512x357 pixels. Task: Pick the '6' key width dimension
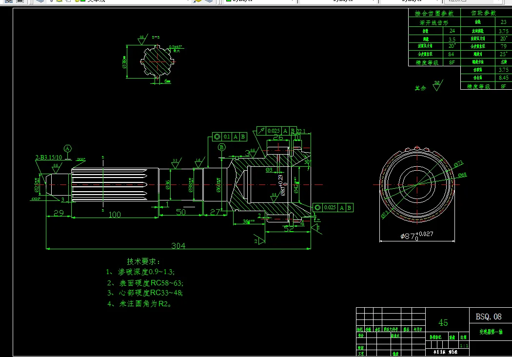[167, 80]
